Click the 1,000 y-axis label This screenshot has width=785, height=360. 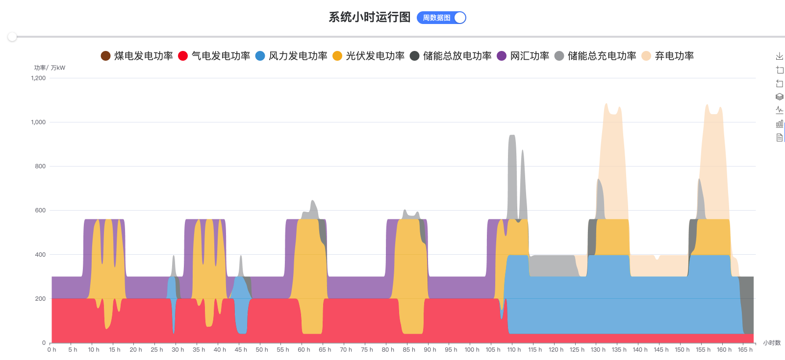[x=38, y=122]
